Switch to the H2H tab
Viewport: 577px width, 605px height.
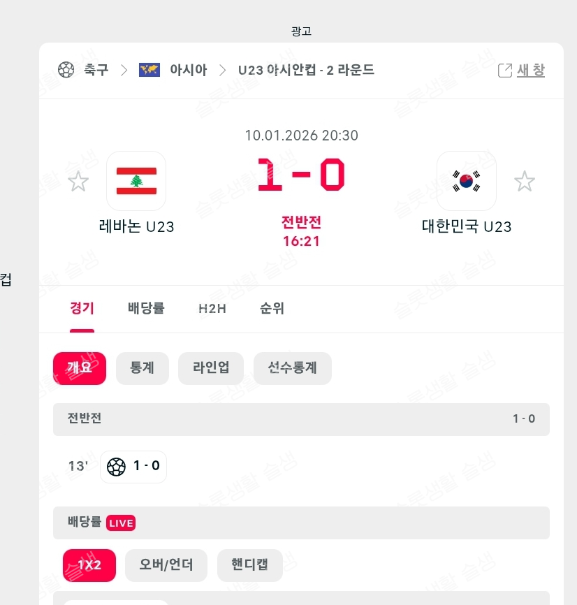pyautogui.click(x=212, y=308)
